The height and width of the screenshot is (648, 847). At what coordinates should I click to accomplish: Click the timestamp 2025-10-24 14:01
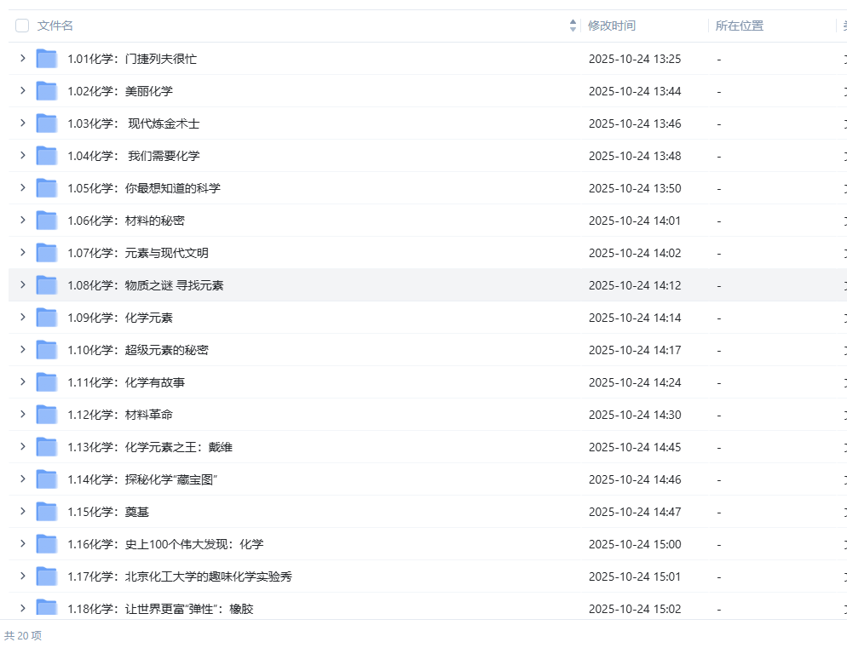(x=635, y=221)
